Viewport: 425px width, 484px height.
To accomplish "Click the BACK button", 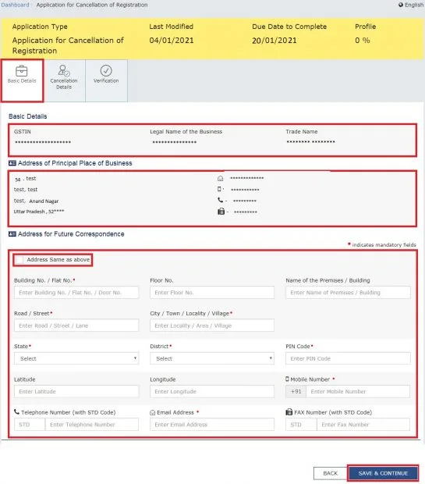I will [x=331, y=473].
